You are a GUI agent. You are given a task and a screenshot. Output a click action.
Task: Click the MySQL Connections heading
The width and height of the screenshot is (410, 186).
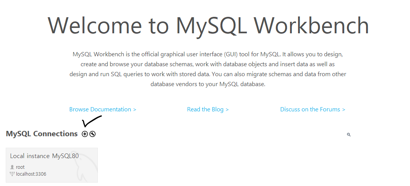42,134
